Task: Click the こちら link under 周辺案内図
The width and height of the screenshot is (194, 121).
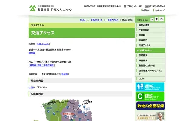Action: (31, 87)
